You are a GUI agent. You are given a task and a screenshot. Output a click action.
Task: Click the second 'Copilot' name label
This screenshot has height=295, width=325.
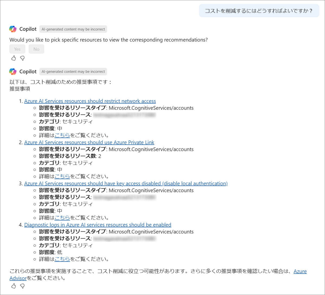[28, 72]
